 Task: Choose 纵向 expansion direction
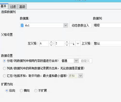click(7, 91)
